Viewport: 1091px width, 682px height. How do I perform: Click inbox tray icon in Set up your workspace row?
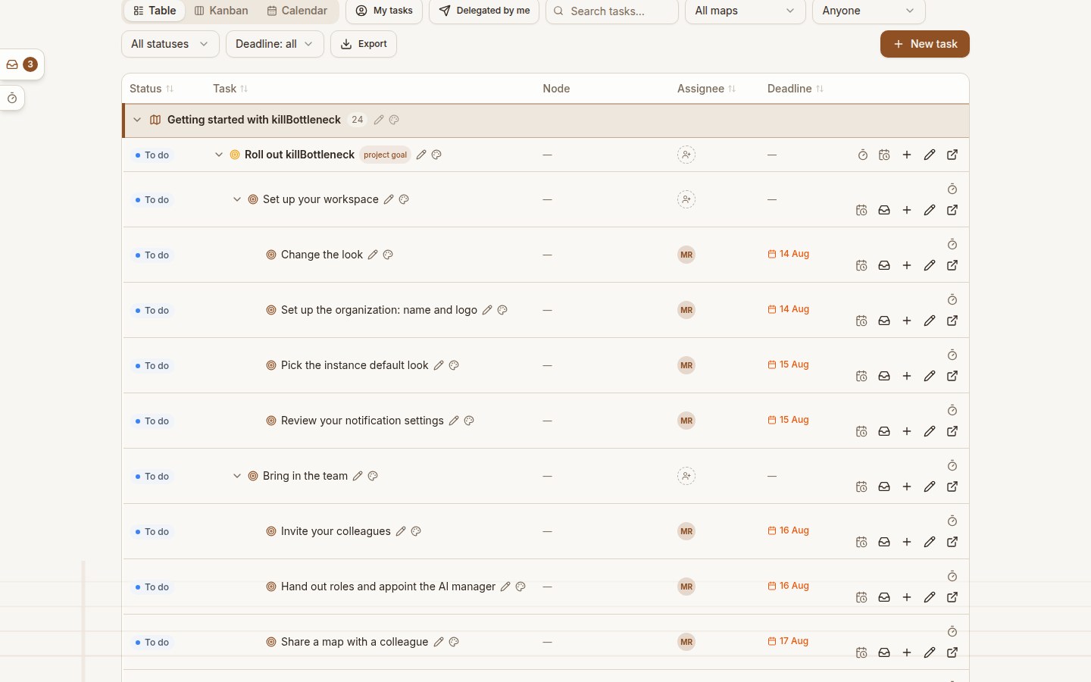point(884,210)
